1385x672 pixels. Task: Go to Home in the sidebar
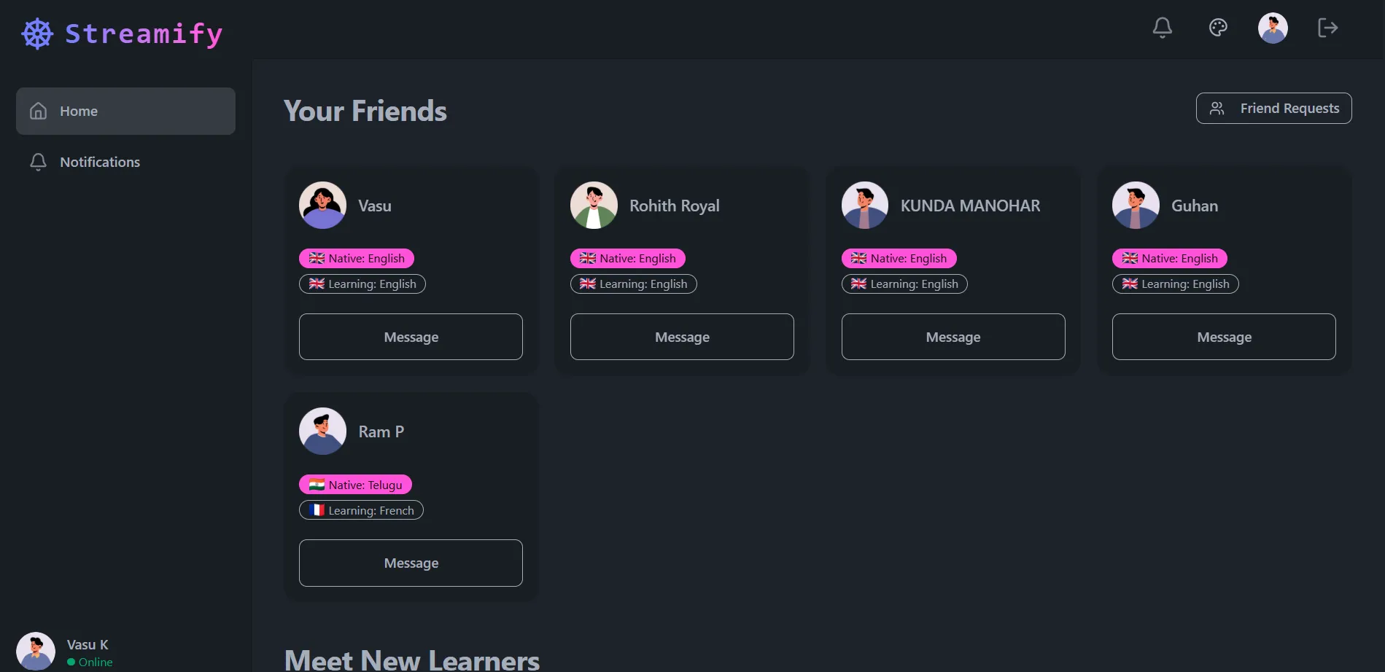[x=125, y=111]
